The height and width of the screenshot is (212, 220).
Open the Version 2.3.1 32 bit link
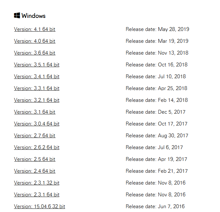[x=37, y=183]
